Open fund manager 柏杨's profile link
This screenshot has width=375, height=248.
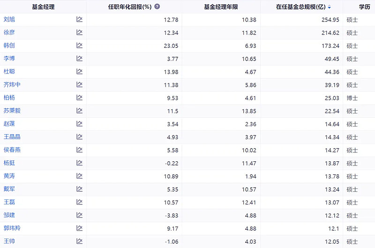(x=9, y=98)
